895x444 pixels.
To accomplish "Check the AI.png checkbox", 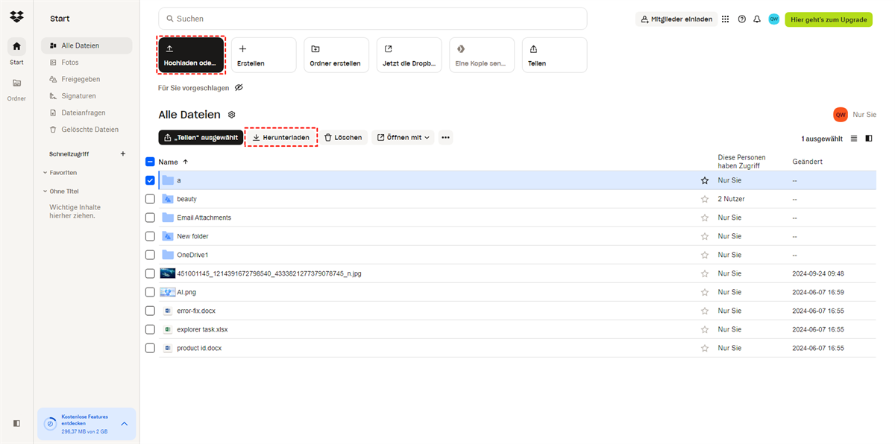I will coord(150,292).
